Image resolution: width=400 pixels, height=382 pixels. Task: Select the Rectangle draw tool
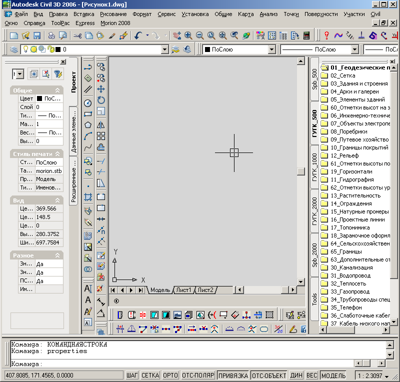[x=88, y=114]
